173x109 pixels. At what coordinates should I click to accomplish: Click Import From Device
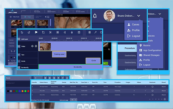coord(39,17)
